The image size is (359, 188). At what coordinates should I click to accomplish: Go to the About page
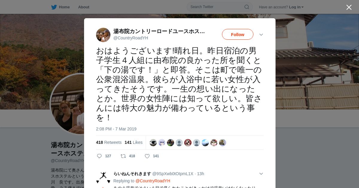pyautogui.click(x=84, y=7)
